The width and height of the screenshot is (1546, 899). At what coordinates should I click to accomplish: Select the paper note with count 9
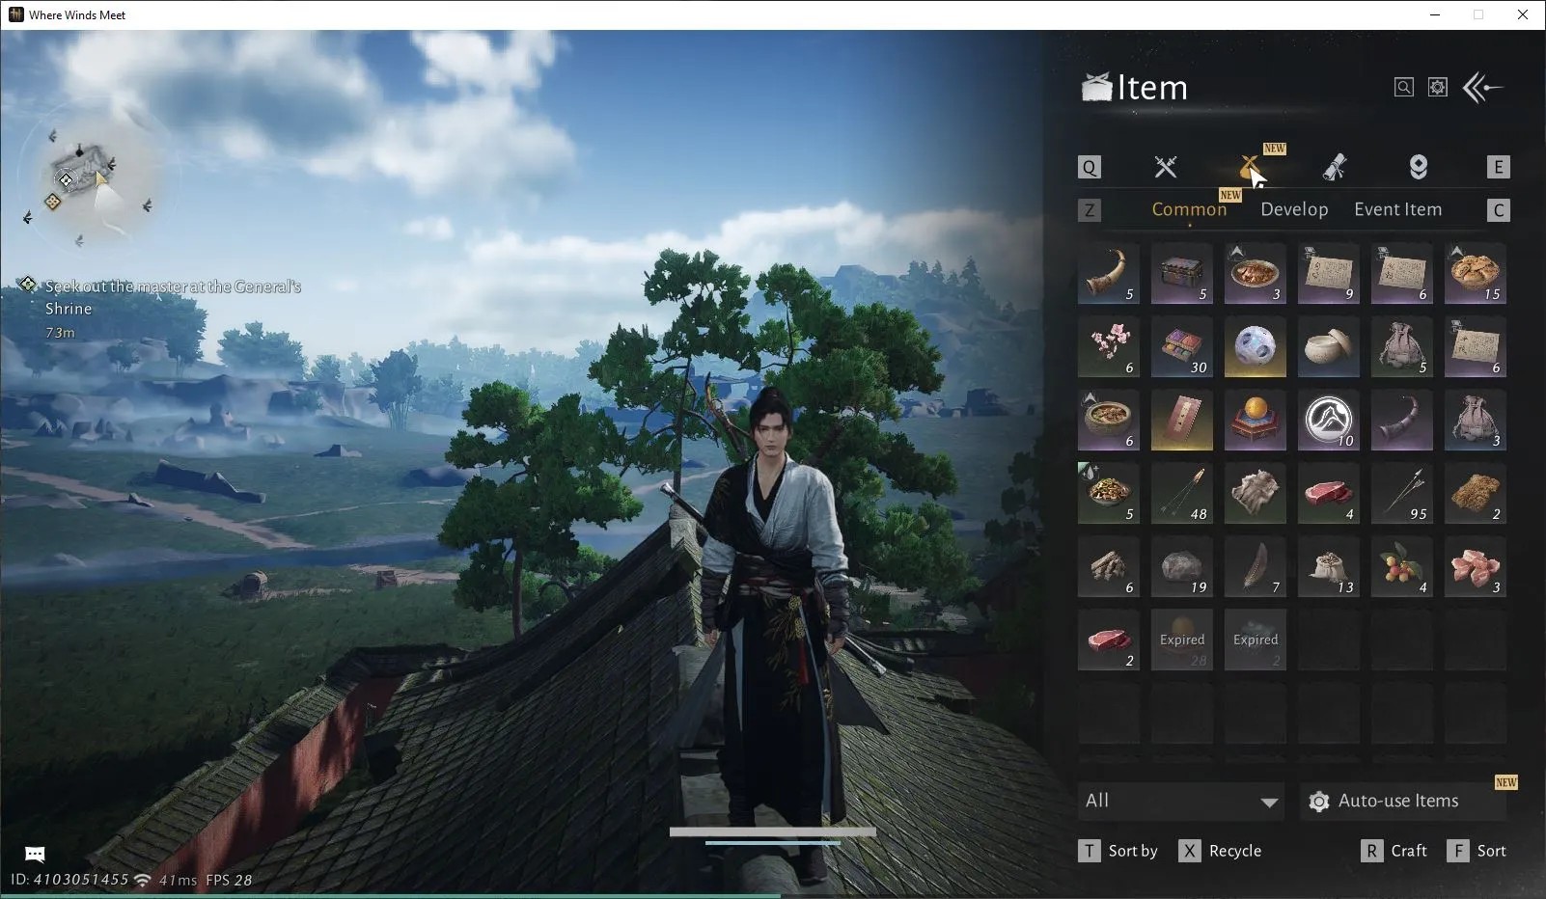coord(1329,273)
